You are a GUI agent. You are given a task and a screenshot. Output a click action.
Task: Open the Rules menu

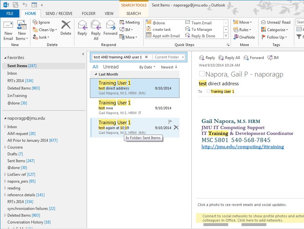coord(242,30)
